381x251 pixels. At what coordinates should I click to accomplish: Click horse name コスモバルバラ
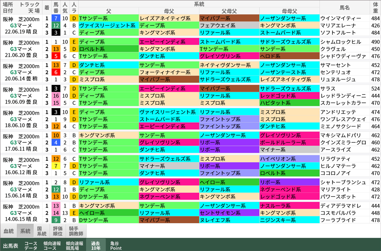point(338,213)
